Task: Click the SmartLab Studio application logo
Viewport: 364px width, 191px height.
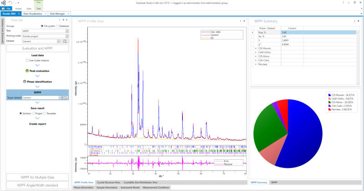Action: [3, 3]
